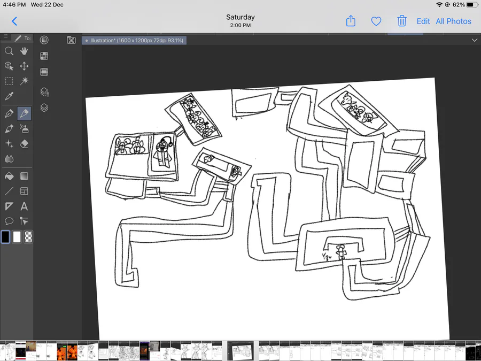Viewport: 481px width, 361px height.
Task: Select the Illustration* canvas tab
Action: pos(134,41)
